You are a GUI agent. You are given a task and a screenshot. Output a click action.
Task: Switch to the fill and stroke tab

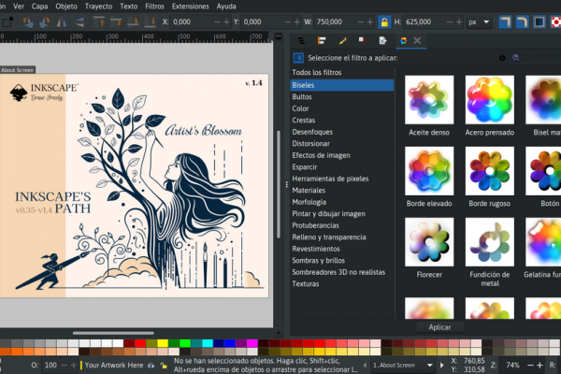click(x=342, y=41)
